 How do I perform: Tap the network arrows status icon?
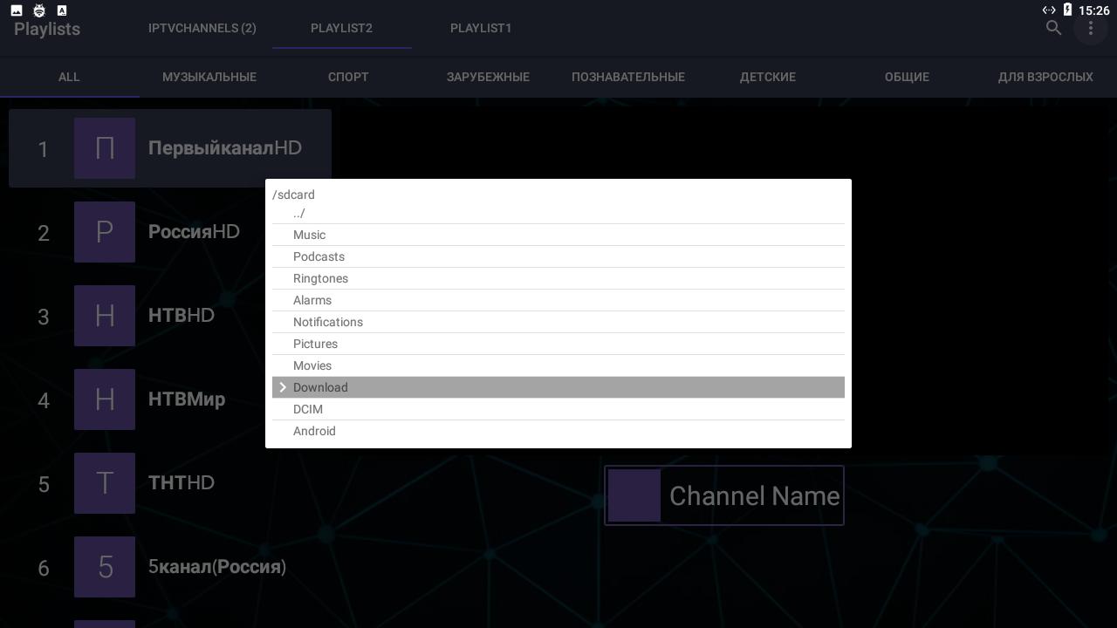(x=1049, y=10)
